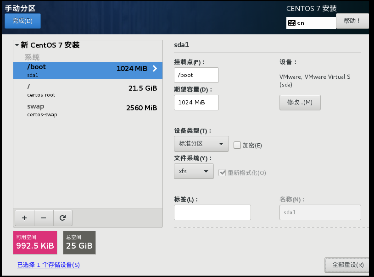Click the reload storage configuration icon
The image size is (374, 277).
pyautogui.click(x=63, y=218)
